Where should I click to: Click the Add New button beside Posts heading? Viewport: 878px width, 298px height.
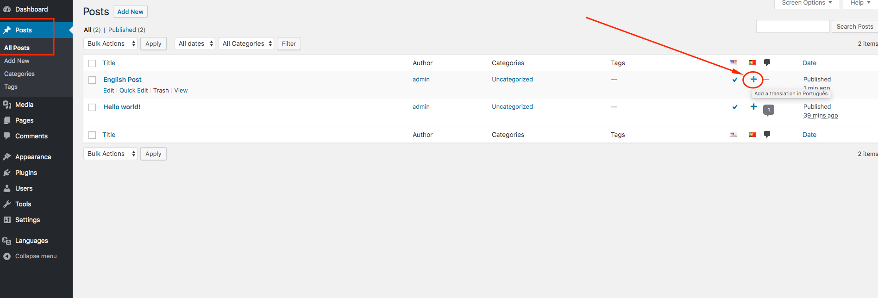point(130,12)
